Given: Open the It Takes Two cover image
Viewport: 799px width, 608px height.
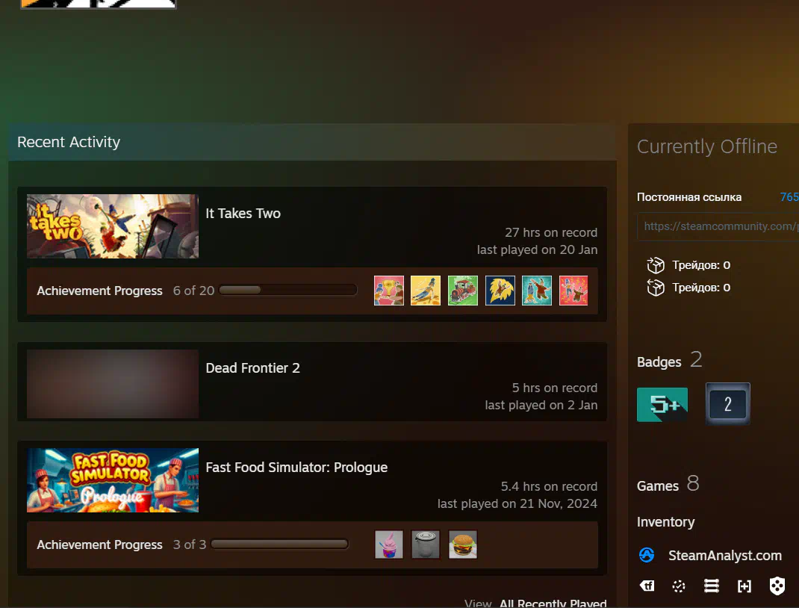Looking at the screenshot, I should (113, 226).
